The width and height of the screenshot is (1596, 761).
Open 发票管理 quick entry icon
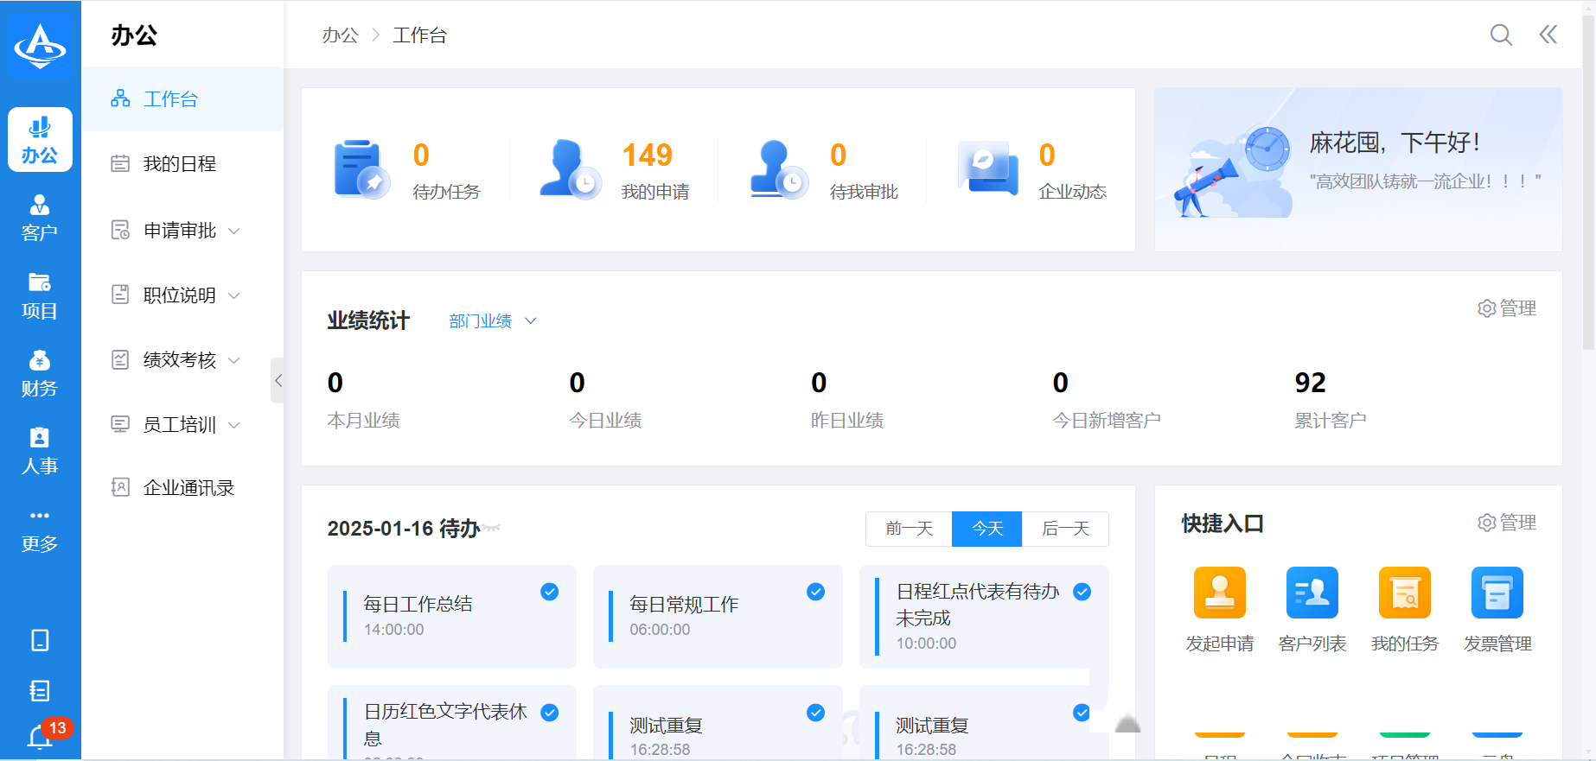click(1497, 593)
